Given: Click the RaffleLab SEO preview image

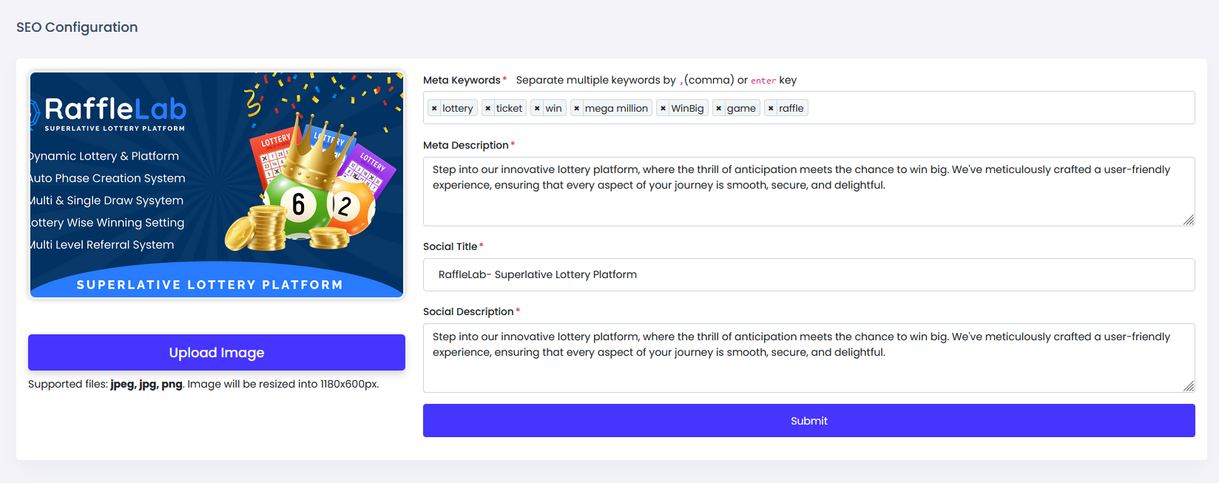Looking at the screenshot, I should [x=217, y=185].
